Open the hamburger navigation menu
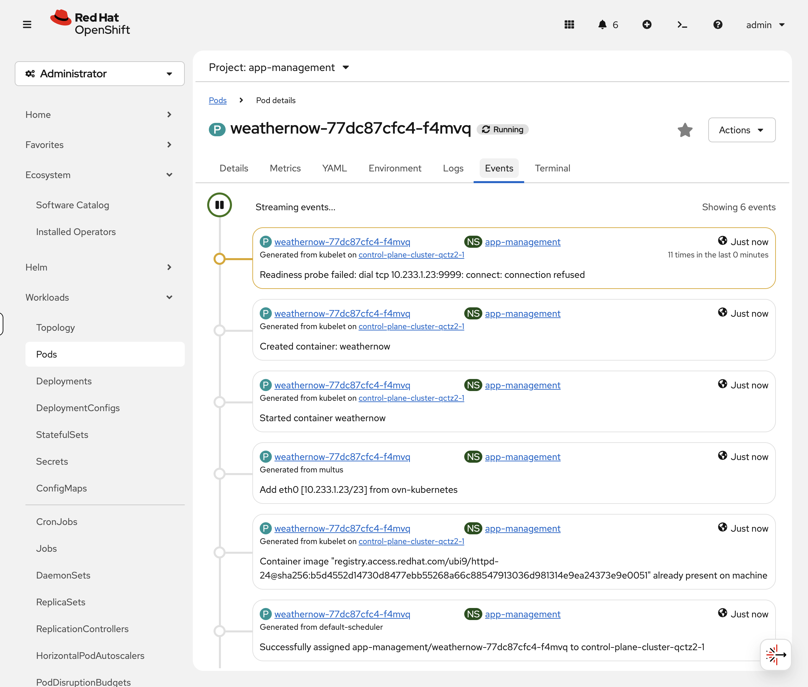The height and width of the screenshot is (687, 808). click(27, 24)
